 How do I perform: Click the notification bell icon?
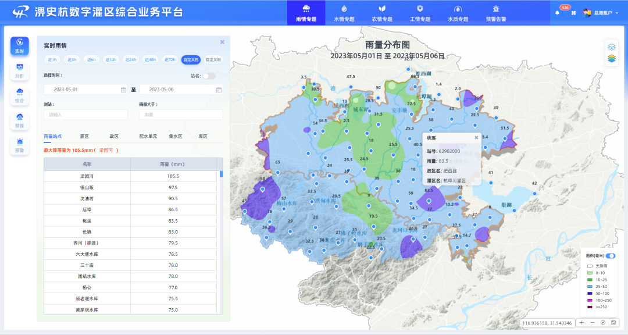[x=557, y=13]
